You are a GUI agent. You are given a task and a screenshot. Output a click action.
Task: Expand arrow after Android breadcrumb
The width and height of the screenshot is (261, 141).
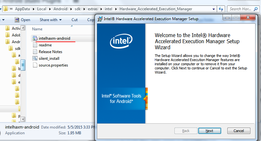pos(71,9)
